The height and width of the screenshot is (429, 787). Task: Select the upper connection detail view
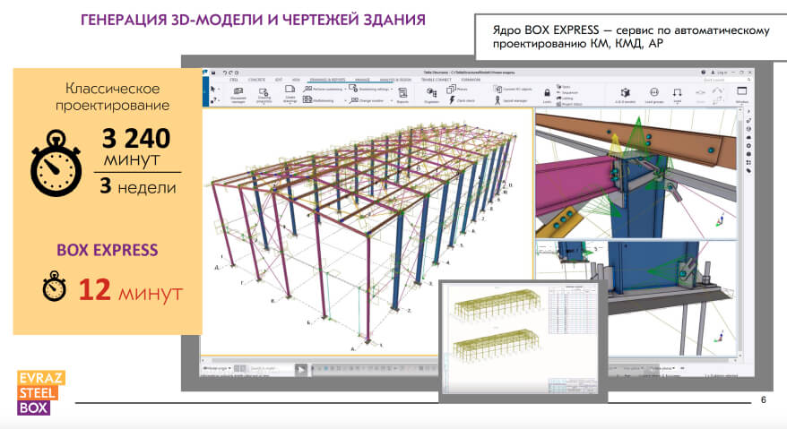click(x=636, y=173)
